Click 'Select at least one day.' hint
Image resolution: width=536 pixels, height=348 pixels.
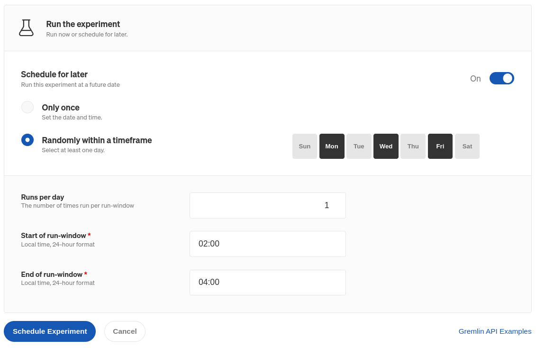(x=73, y=150)
